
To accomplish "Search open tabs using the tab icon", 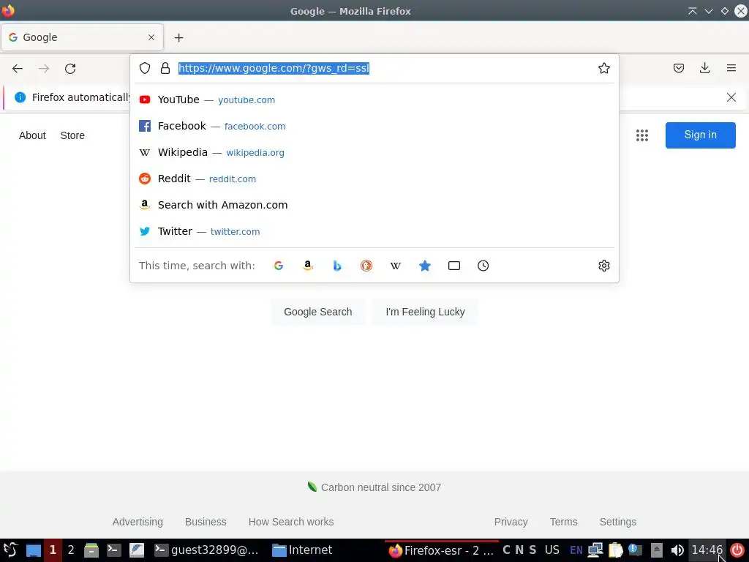I will coord(453,266).
